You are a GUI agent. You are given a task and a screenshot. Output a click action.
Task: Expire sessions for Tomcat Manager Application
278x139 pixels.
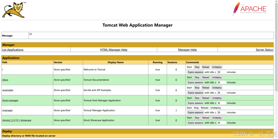tap(195, 112)
